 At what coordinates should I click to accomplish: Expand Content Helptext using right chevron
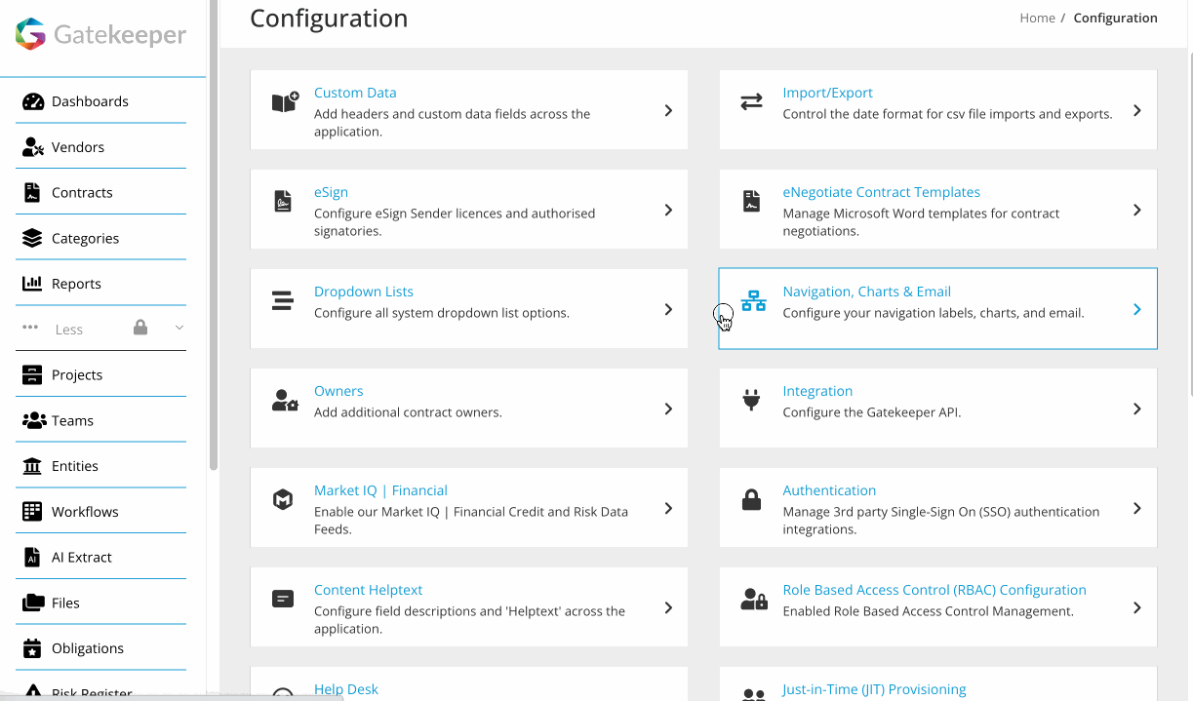point(668,607)
